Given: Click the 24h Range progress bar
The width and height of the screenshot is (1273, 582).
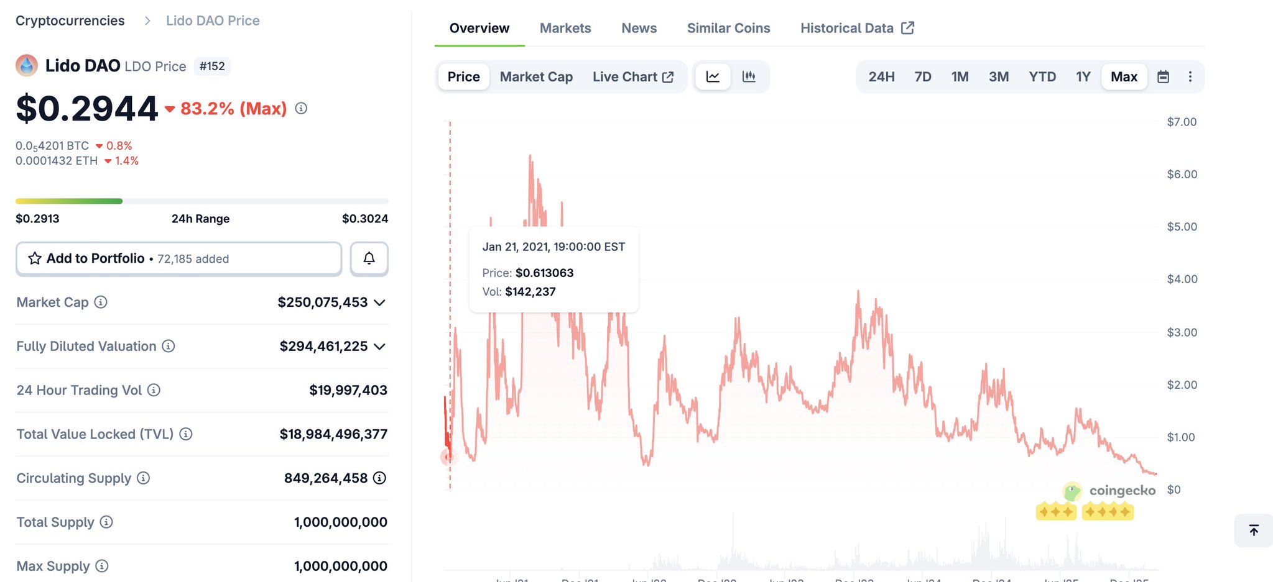Looking at the screenshot, I should tap(202, 201).
